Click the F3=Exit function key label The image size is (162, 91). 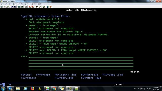(x=26, y=75)
